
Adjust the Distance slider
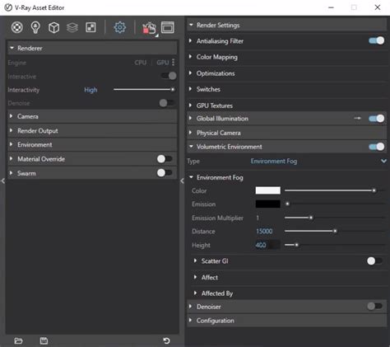click(335, 231)
